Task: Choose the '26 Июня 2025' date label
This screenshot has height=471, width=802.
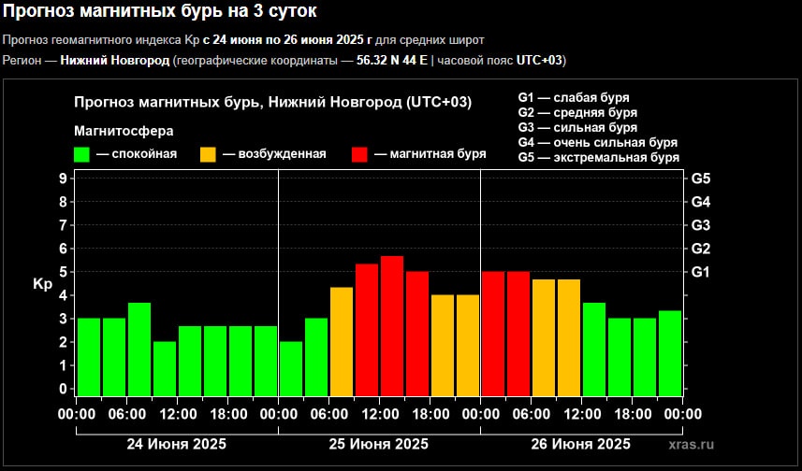Action: tap(580, 444)
